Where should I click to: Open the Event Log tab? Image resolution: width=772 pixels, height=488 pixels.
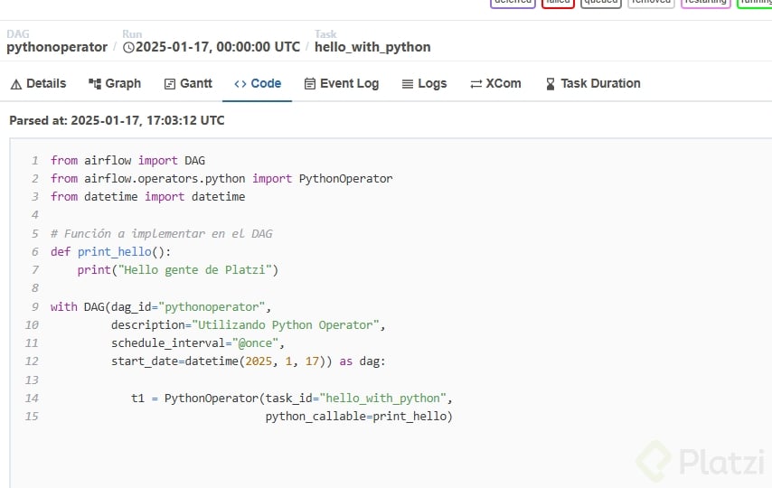pos(341,83)
